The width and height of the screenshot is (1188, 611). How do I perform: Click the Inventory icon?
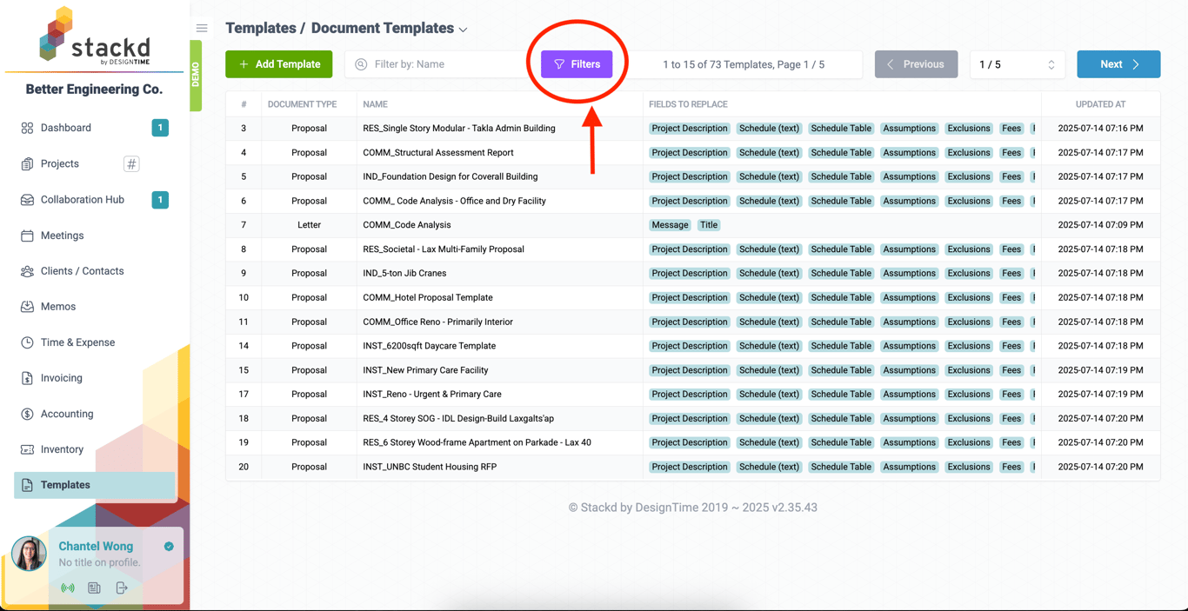pyautogui.click(x=27, y=449)
